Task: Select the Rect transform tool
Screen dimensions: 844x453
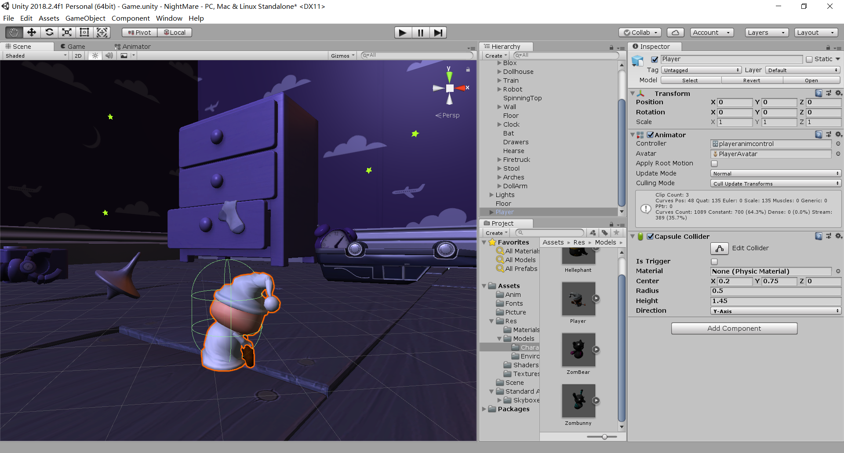Action: (84, 32)
